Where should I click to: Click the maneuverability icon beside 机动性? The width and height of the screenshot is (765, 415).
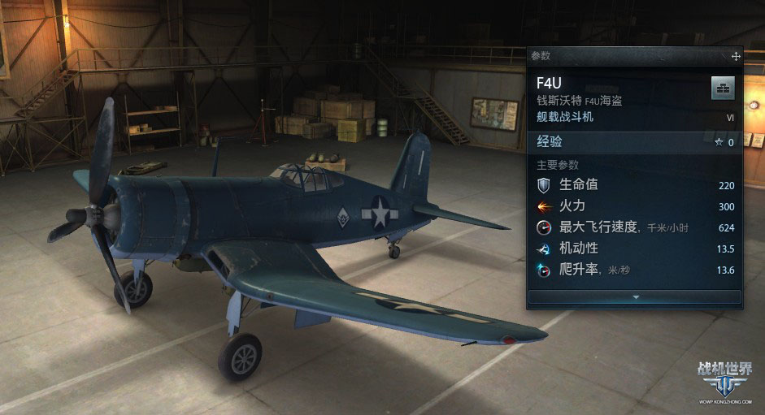coord(544,249)
